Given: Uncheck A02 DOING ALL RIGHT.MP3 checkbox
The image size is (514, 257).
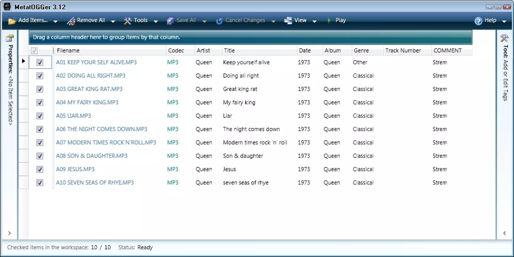Looking at the screenshot, I should click(x=40, y=76).
